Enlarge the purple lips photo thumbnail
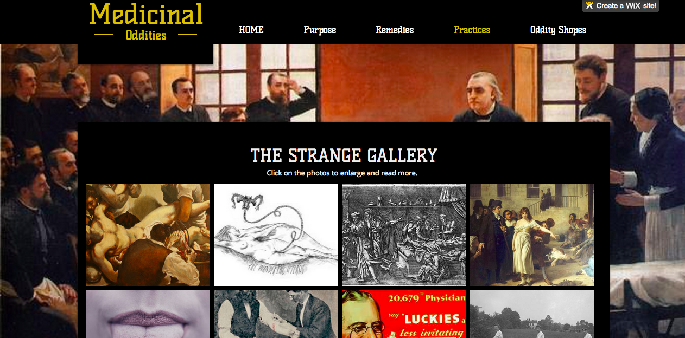This screenshot has height=338, width=685. pyautogui.click(x=148, y=314)
